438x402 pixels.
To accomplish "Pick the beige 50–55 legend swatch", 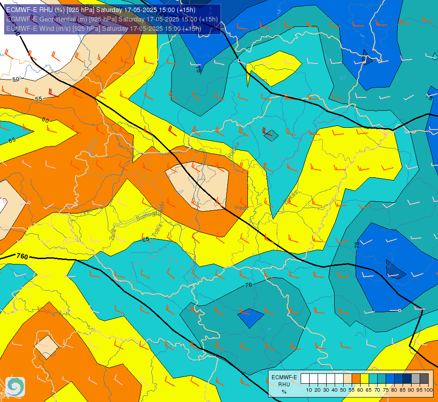I will 348,379.
